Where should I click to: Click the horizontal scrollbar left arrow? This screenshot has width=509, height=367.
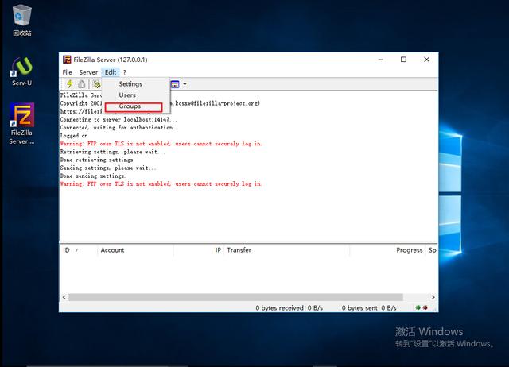pos(64,297)
